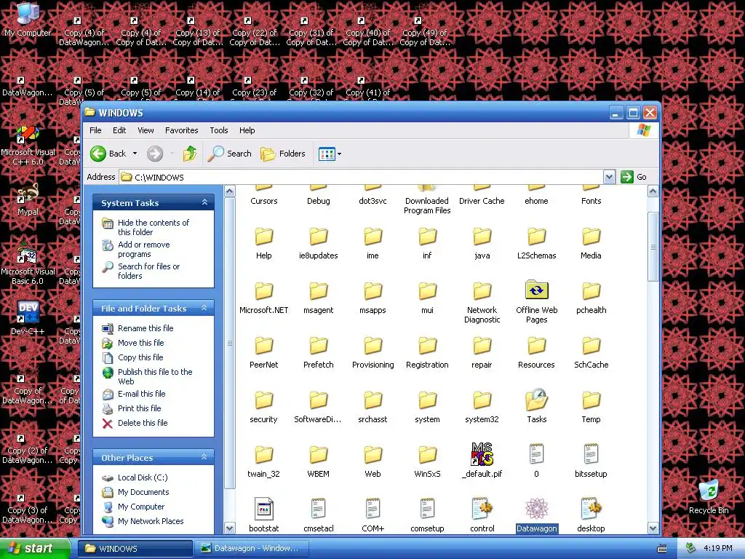Go up one folder level
The image size is (745, 559).
click(x=190, y=154)
